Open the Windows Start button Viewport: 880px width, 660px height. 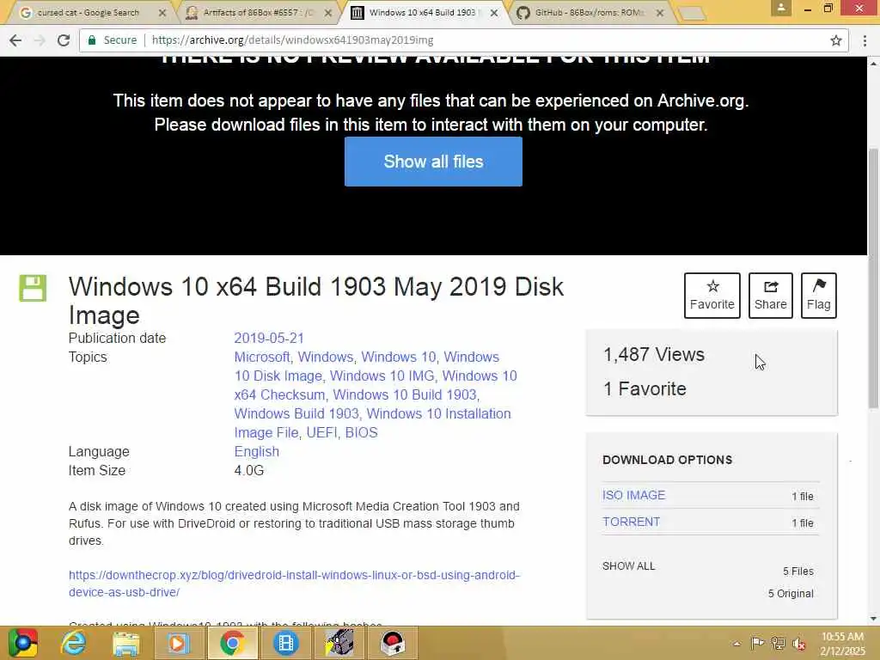(22, 643)
